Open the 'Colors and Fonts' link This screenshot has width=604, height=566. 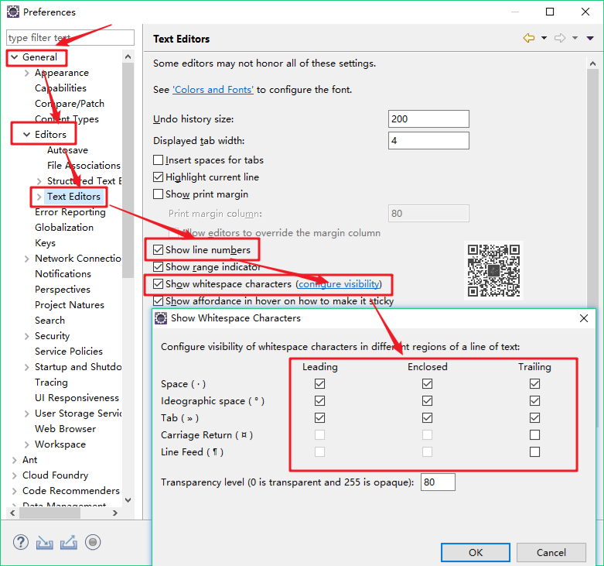click(x=213, y=90)
